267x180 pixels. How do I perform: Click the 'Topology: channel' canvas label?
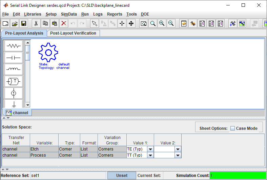click(54, 68)
